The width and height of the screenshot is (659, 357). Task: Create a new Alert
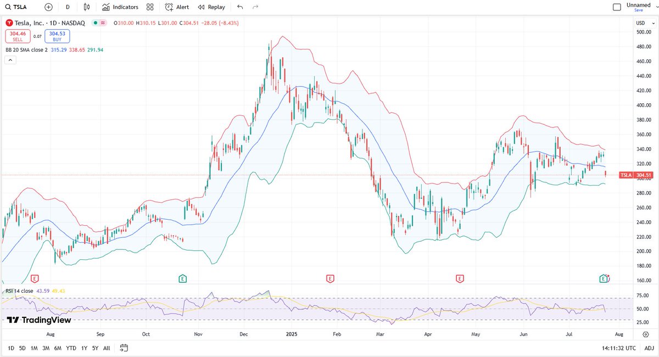click(x=177, y=7)
